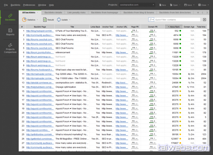Image resolution: width=213 pixels, height=155 pixels.
Task: Click the export icon beside Quick Filter
Action: click(204, 19)
